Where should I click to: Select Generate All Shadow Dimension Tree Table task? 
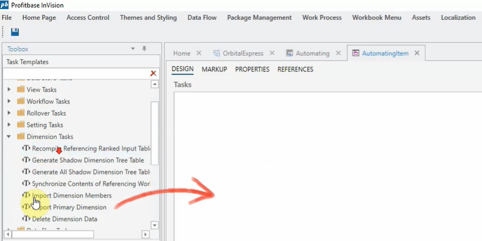[x=91, y=172]
